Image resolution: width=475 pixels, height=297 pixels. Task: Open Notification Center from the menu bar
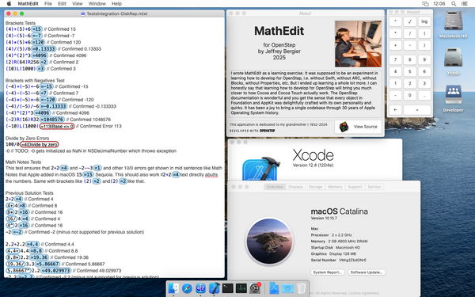coord(464,4)
